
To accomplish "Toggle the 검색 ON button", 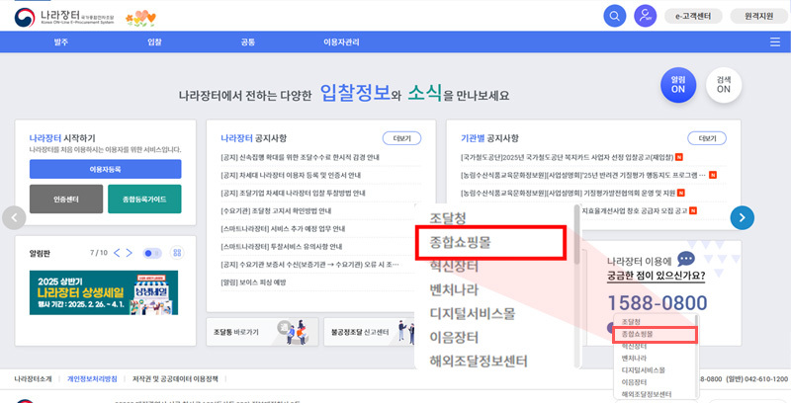I will (724, 85).
